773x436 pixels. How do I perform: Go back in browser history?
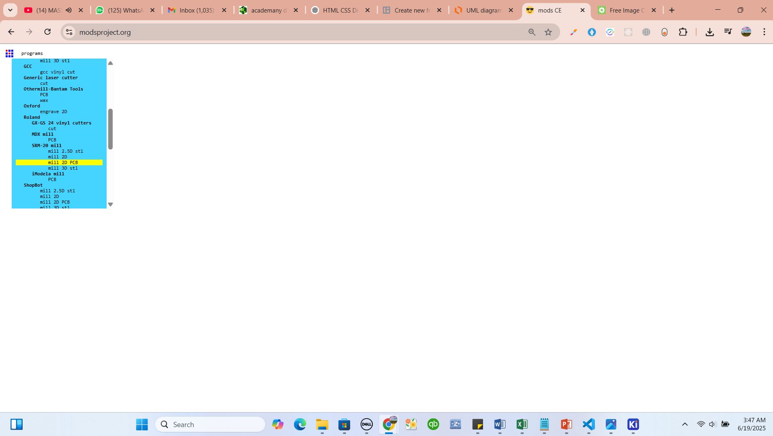[11, 32]
